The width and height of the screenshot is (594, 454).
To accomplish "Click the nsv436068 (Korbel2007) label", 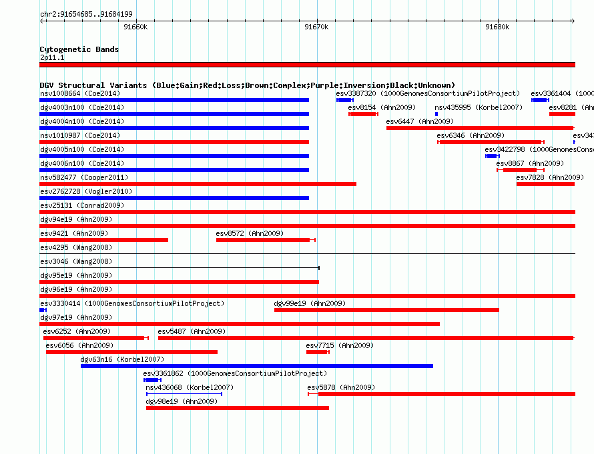I will click(190, 387).
